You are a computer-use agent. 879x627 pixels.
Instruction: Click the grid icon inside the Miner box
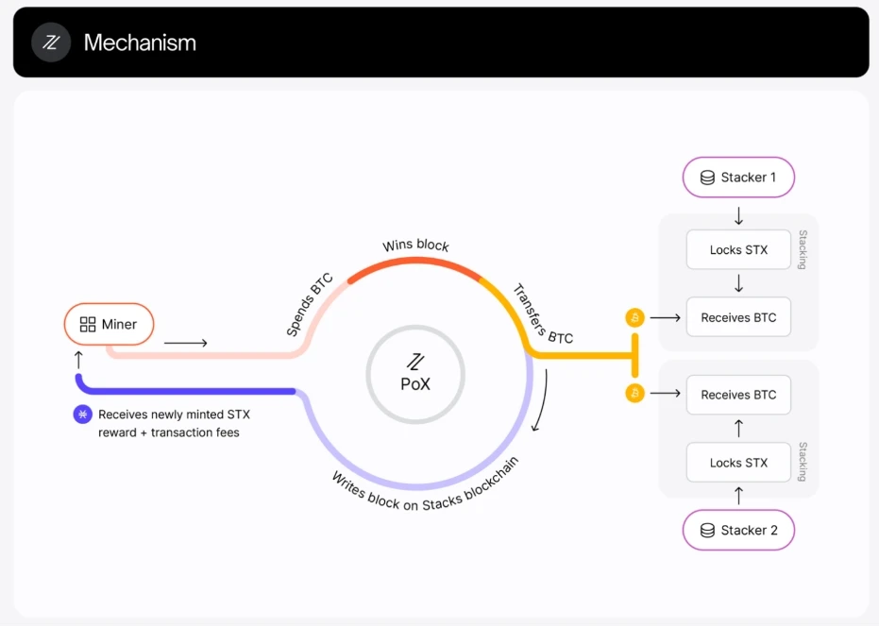pos(88,324)
